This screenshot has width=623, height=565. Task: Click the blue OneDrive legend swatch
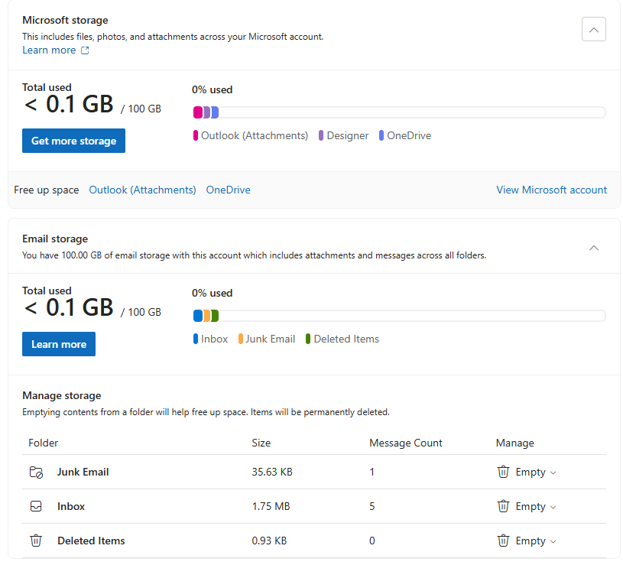coord(381,135)
